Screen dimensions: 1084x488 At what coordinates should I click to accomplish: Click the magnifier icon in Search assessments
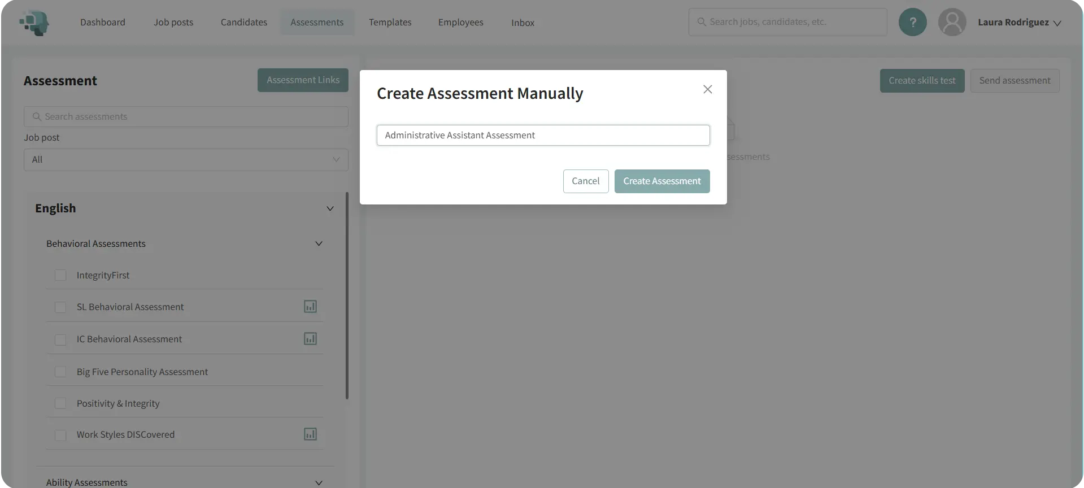coord(37,117)
